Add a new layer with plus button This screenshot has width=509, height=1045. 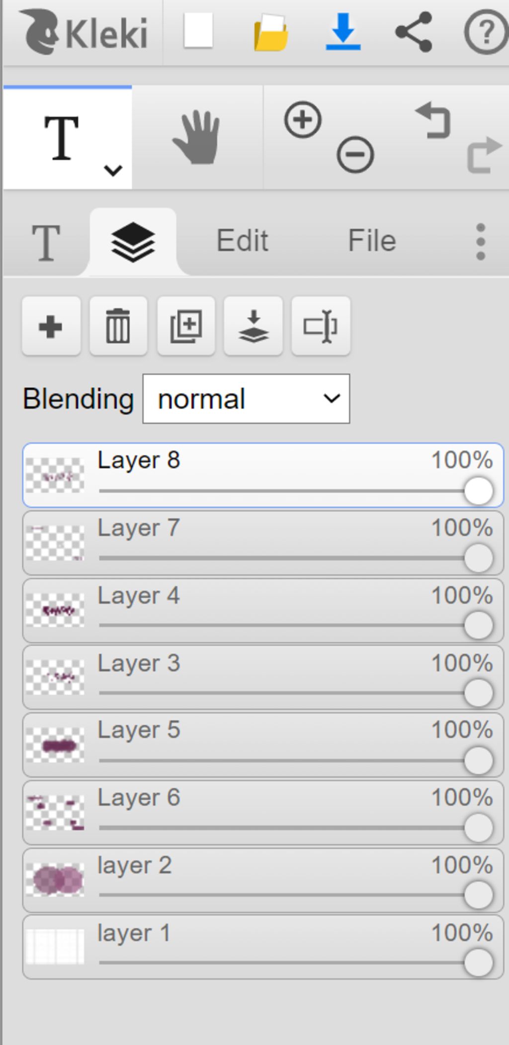51,326
